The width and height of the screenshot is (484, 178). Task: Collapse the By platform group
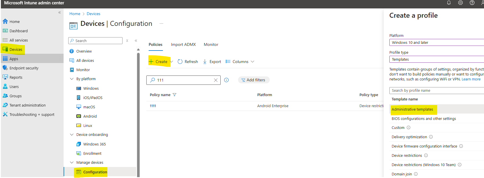pyautogui.click(x=72, y=79)
